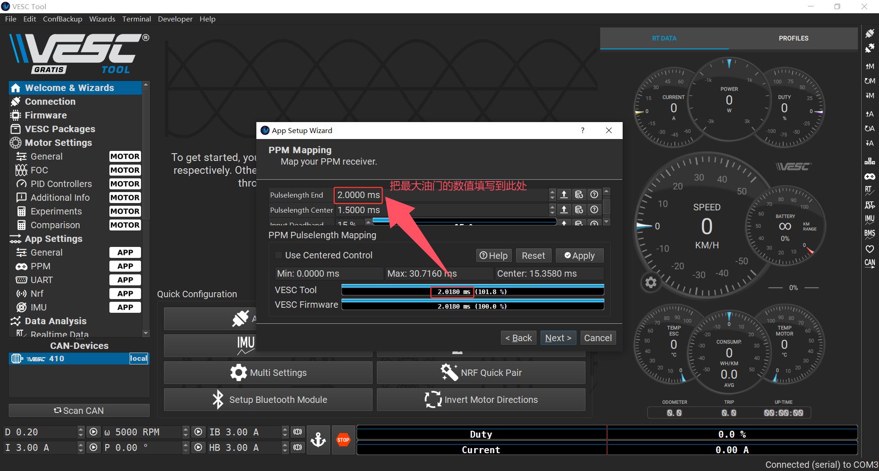Screen dimensions: 879x471
Task: Open the Terminal menu
Action: [136, 19]
